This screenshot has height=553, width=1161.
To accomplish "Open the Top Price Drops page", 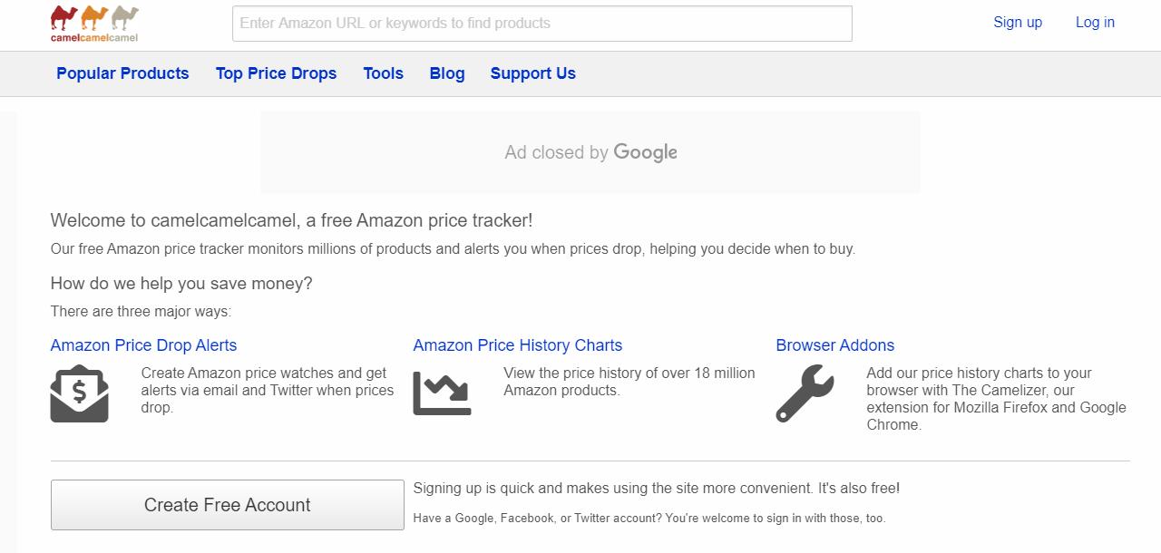I will tap(276, 73).
